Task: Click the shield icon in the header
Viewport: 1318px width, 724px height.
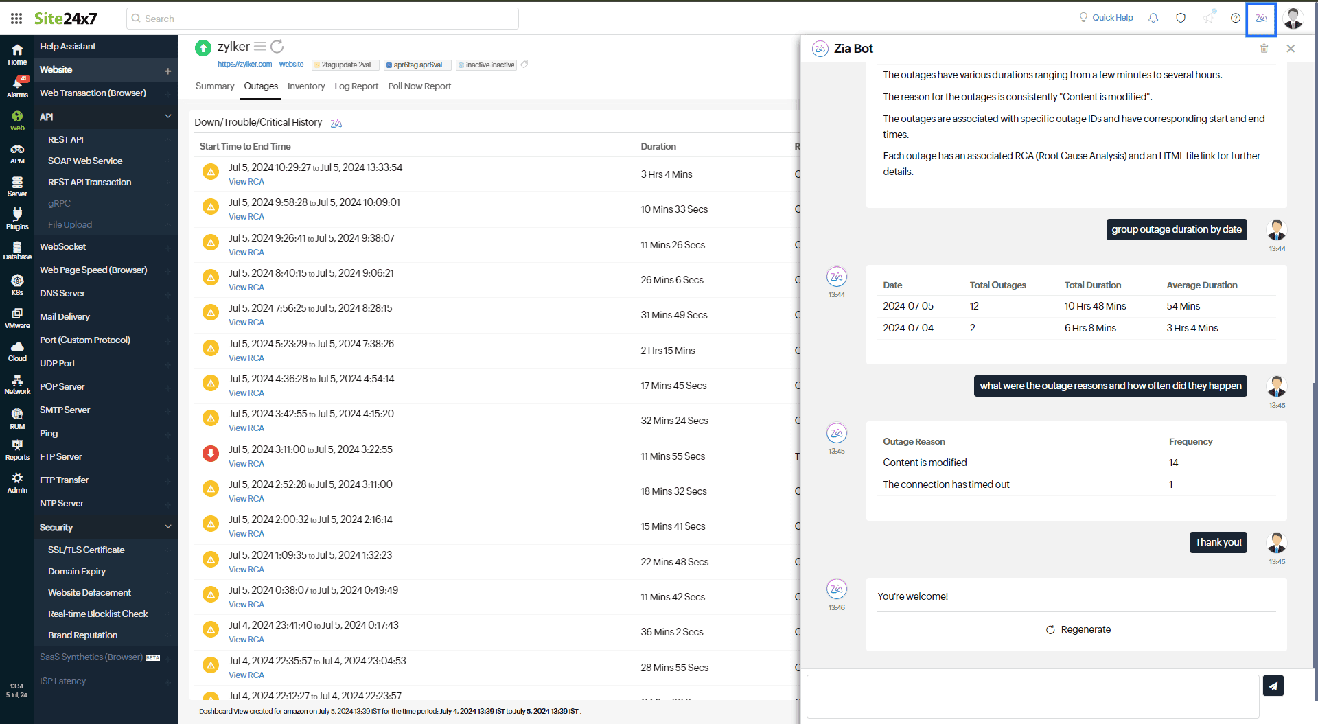Action: [x=1181, y=18]
